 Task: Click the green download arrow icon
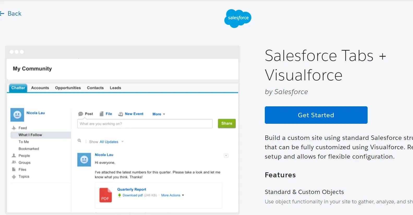(119, 195)
